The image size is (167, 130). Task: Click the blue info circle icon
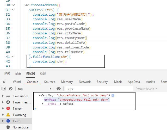[x=8, y=121]
